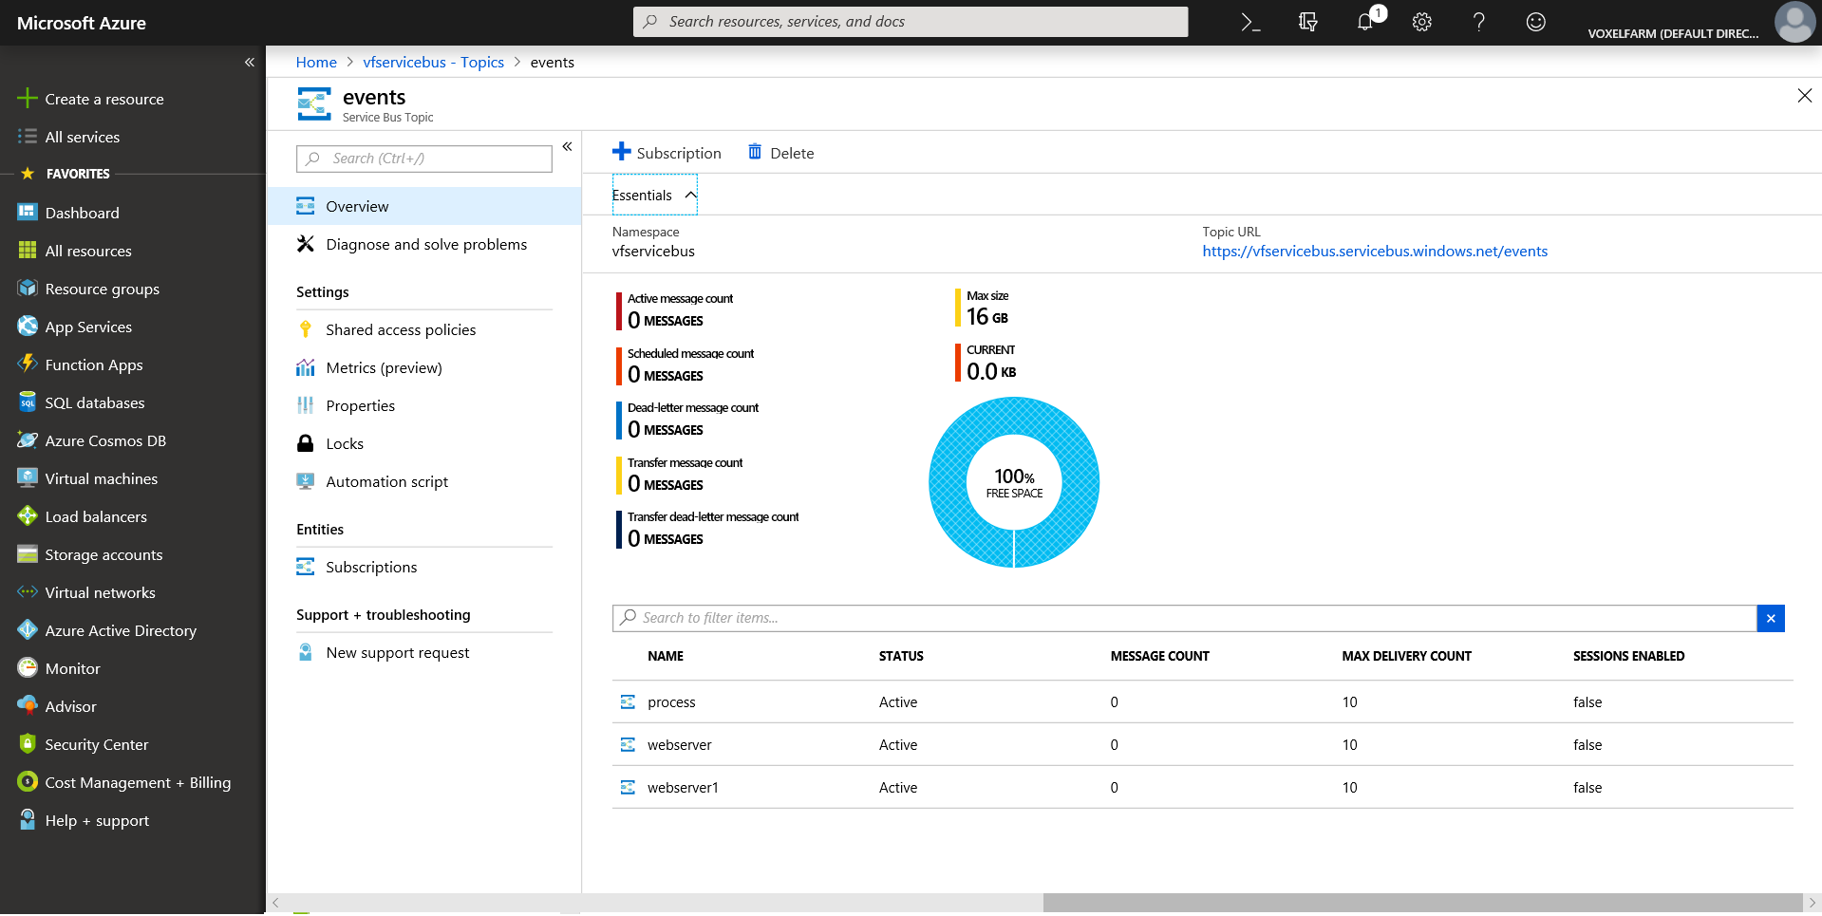This screenshot has width=1822, height=916.
Task: Focus the Search to filter items field
Action: point(1184,618)
